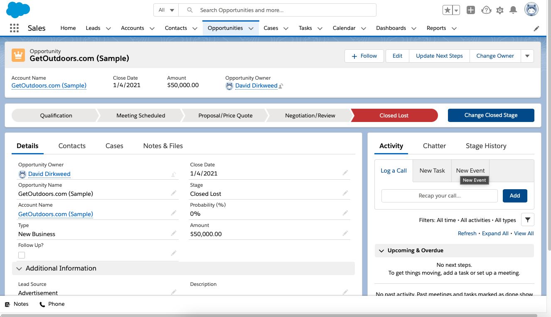Open more record actions dropdown
The width and height of the screenshot is (551, 317).
pyautogui.click(x=527, y=56)
